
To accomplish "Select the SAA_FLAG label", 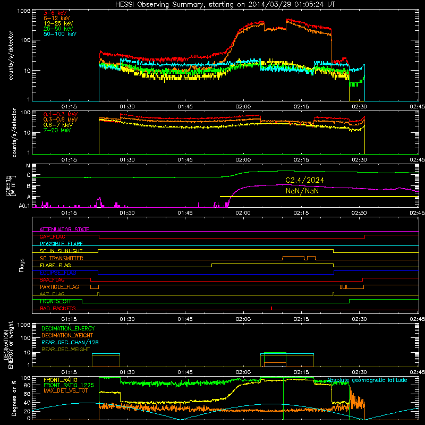I will point(52,280).
